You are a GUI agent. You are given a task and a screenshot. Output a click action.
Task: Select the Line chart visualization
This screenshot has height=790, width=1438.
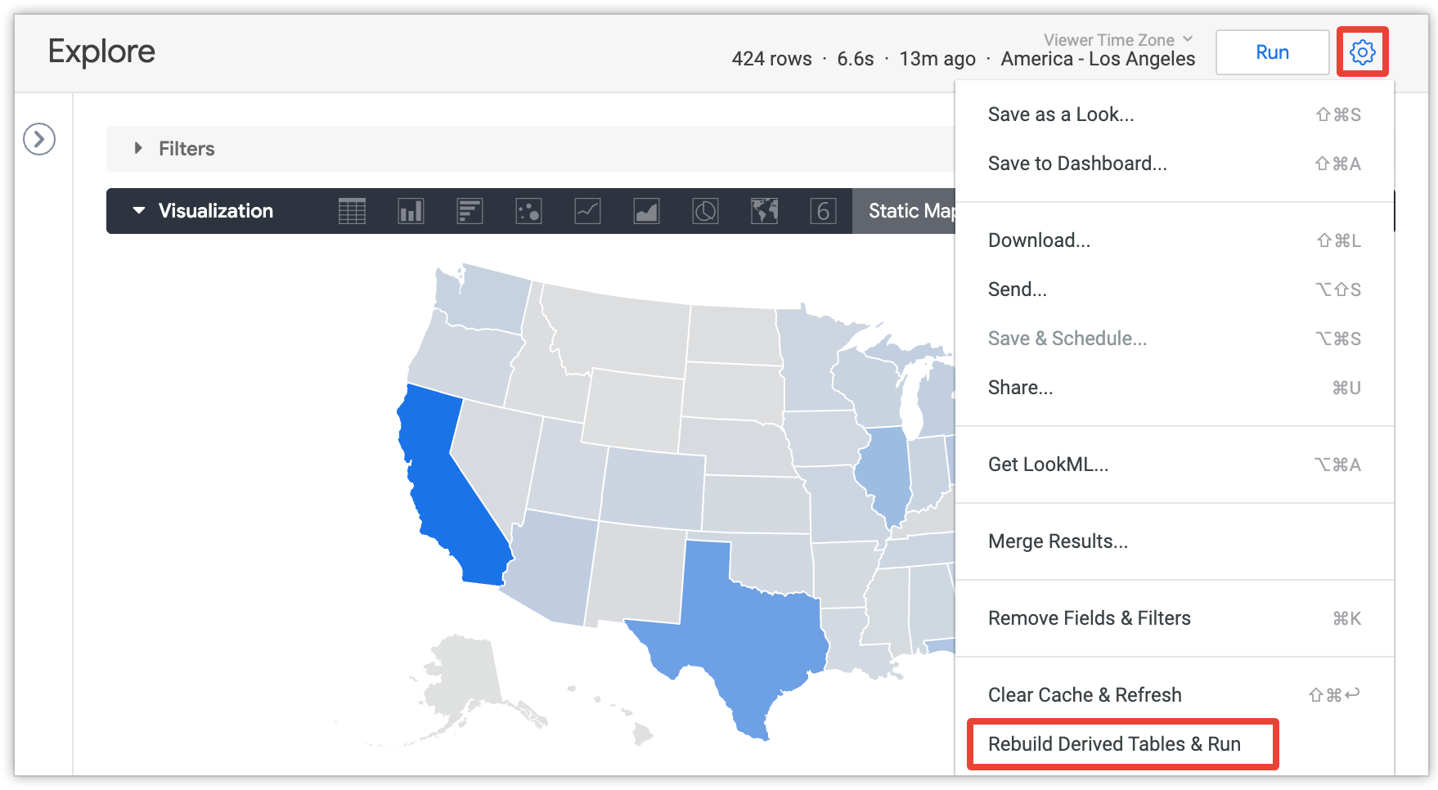pyautogui.click(x=587, y=211)
